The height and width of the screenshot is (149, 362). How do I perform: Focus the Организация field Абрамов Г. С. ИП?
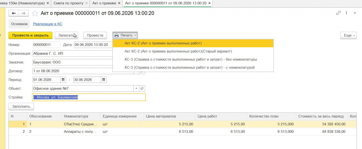73,54
